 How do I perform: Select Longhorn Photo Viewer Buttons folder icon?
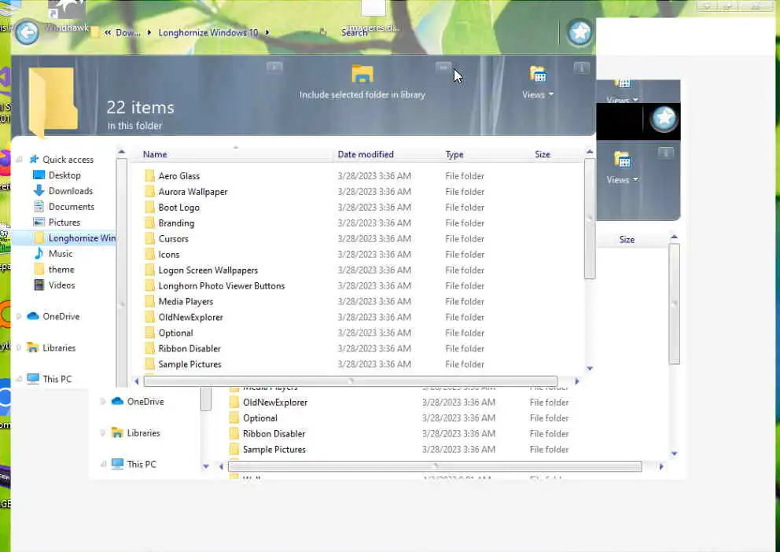click(x=149, y=286)
